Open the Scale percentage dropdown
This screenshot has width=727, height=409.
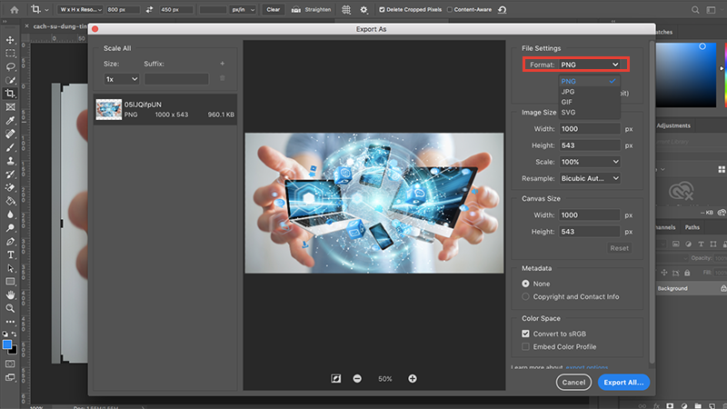tap(590, 162)
